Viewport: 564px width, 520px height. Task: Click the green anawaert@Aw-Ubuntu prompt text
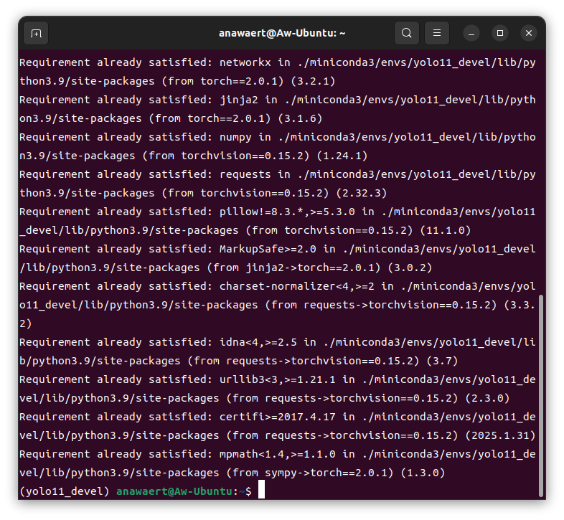click(176, 491)
